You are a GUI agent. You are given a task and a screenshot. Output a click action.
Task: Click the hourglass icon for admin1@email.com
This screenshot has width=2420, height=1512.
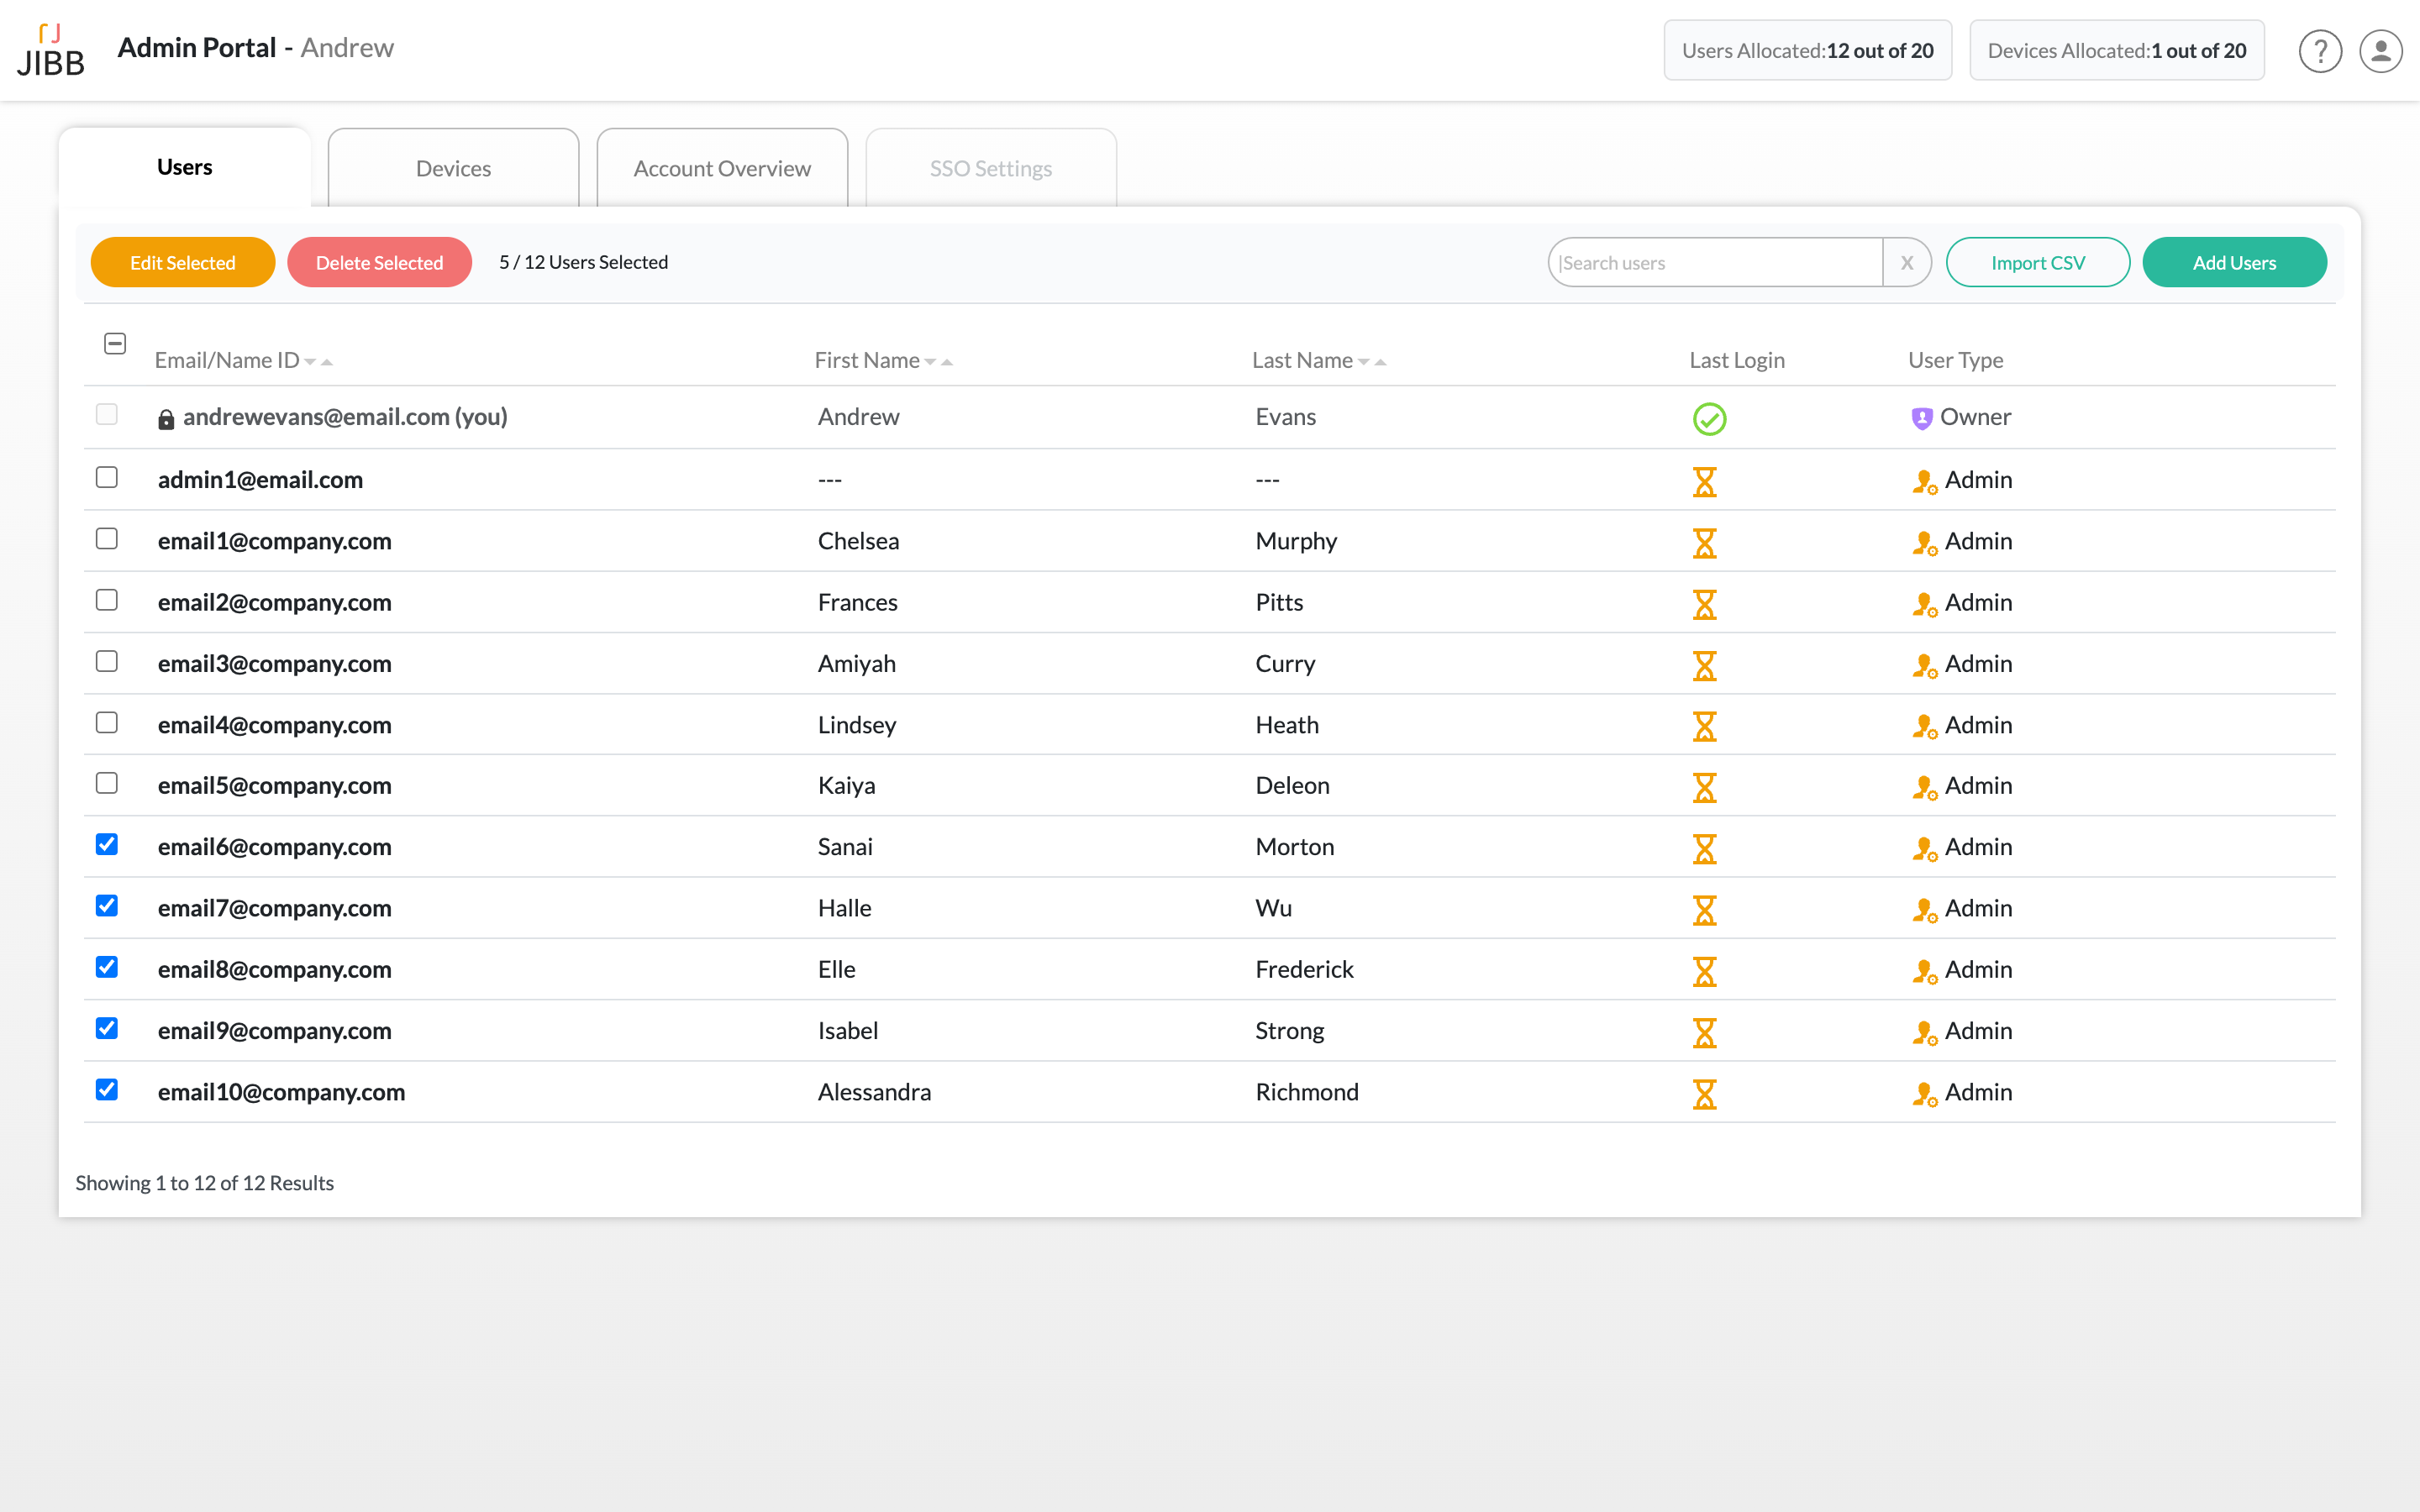[x=1704, y=481]
